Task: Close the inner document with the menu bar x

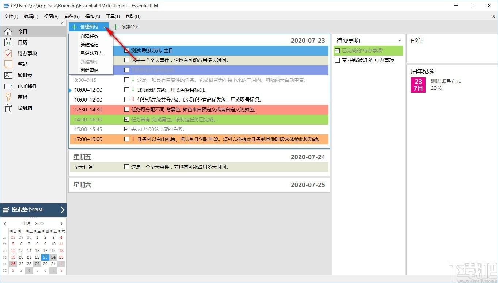Action: pos(494,16)
